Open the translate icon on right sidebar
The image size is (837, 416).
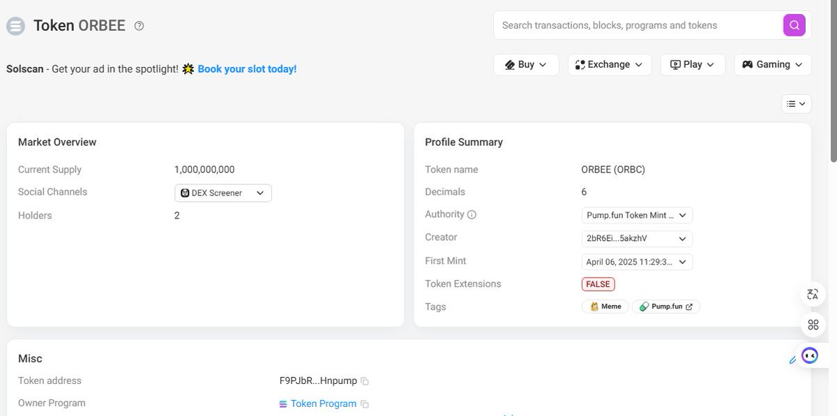click(x=813, y=295)
